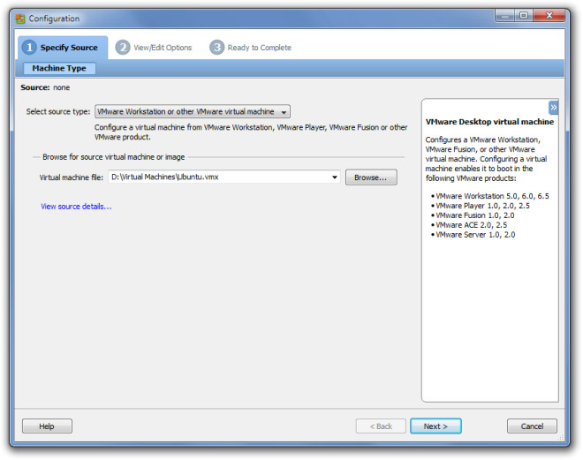Click the Configuration window app icon
This screenshot has height=460, width=583.
point(20,19)
